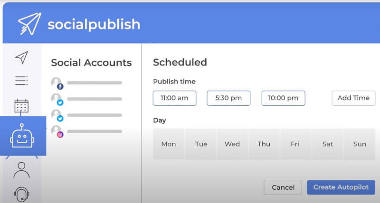The width and height of the screenshot is (380, 203).
Task: Open the calendar icon in sidebar
Action: click(21, 106)
